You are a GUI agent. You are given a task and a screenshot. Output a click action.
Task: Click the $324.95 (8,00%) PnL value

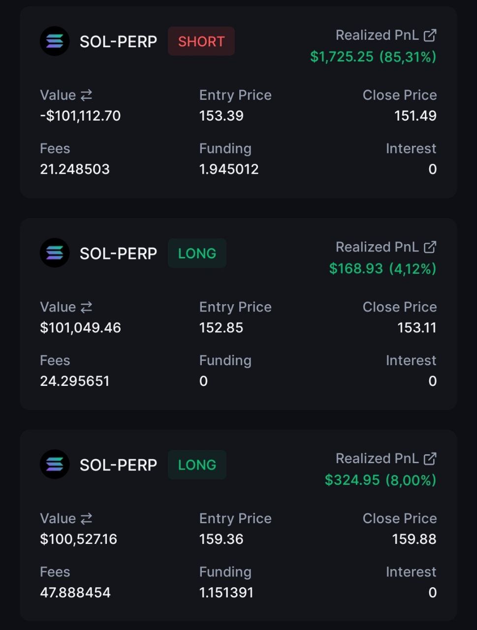pos(381,480)
